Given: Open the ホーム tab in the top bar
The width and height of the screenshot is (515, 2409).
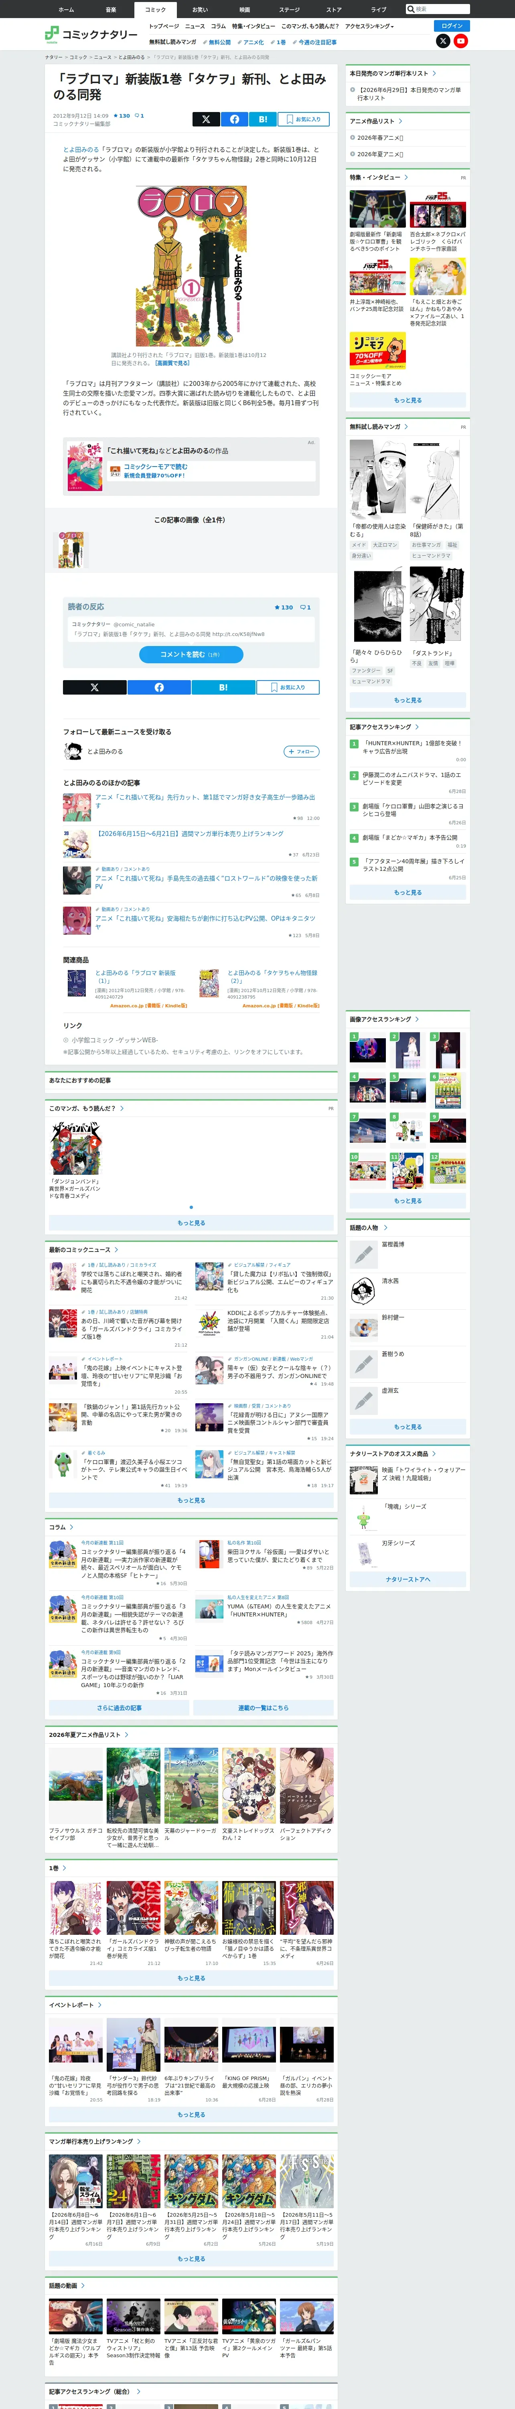Looking at the screenshot, I should click(x=65, y=9).
